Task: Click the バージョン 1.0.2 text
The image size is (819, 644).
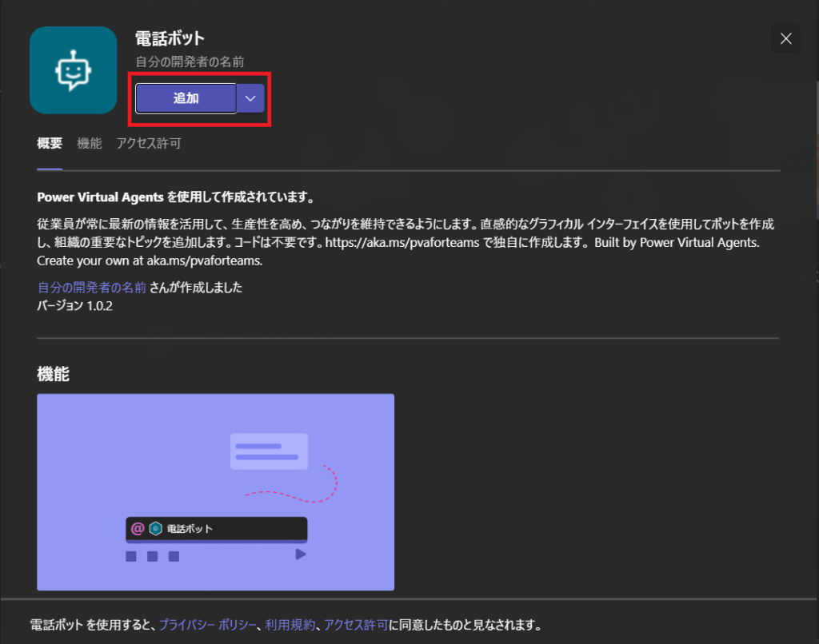Action: (x=74, y=306)
